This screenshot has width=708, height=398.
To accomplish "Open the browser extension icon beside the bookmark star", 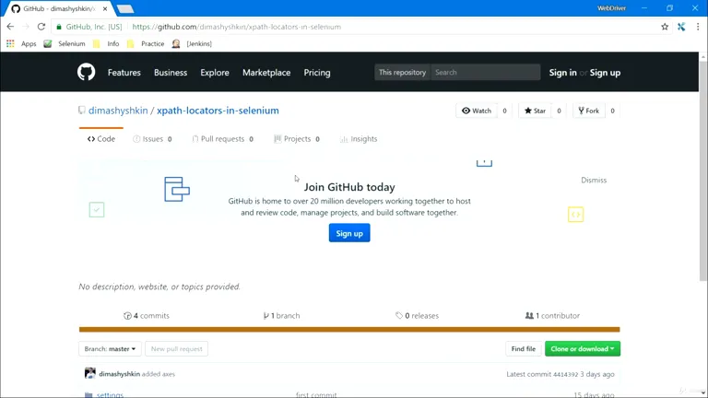I will pyautogui.click(x=681, y=27).
